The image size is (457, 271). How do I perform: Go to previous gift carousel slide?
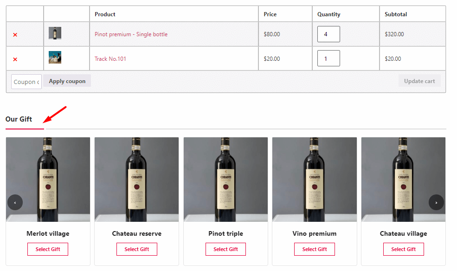tap(15, 202)
